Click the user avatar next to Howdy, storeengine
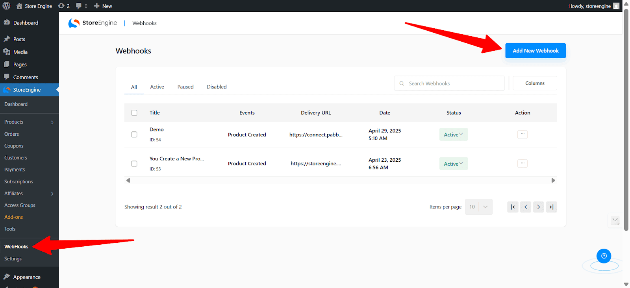Screen dimensions: 630x288 tap(616, 6)
